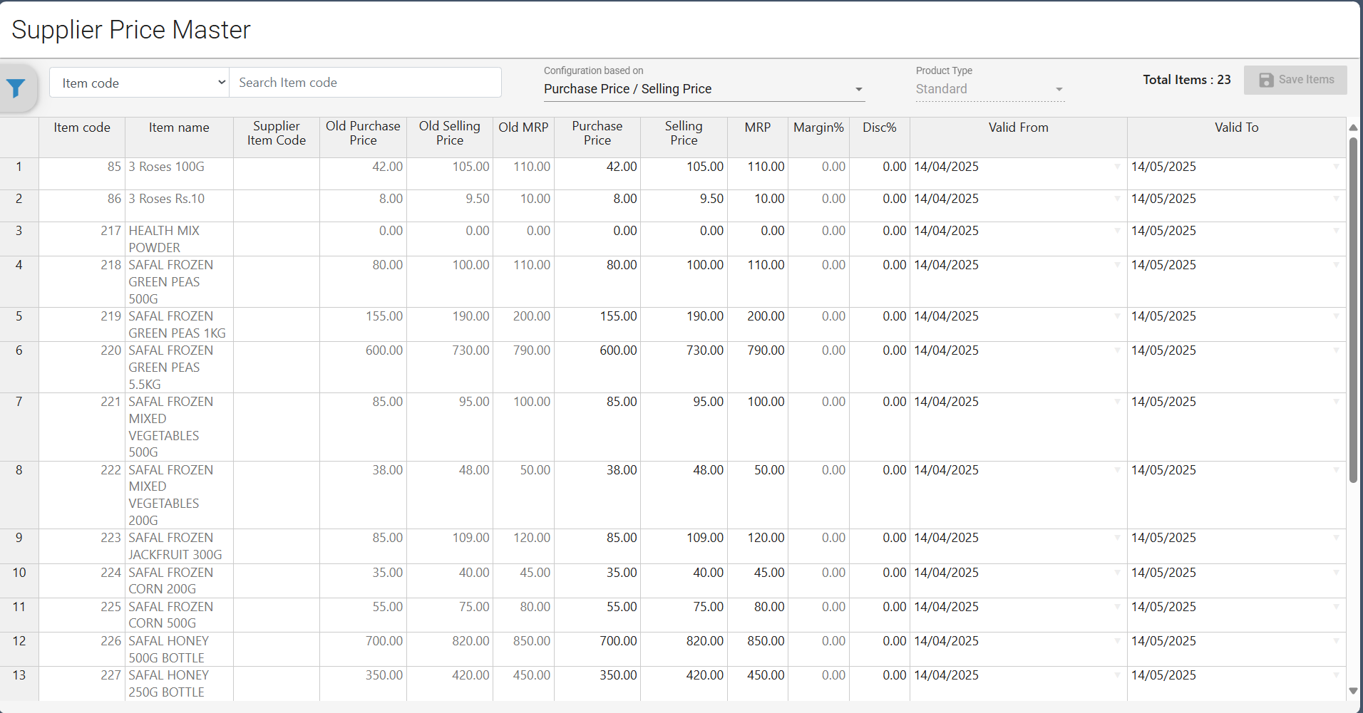This screenshot has height=713, width=1363.
Task: Open Valid To date arrow for row 1
Action: click(1336, 167)
